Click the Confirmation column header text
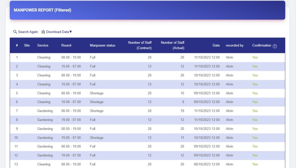The height and width of the screenshot is (168, 296). [x=262, y=45]
